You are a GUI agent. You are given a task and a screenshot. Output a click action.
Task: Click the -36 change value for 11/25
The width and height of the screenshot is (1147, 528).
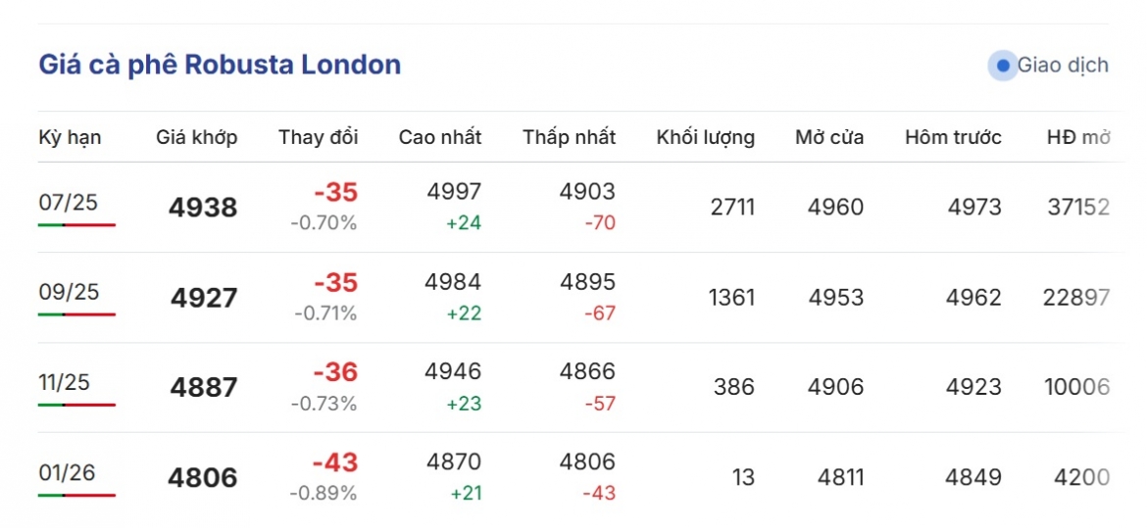click(x=335, y=373)
